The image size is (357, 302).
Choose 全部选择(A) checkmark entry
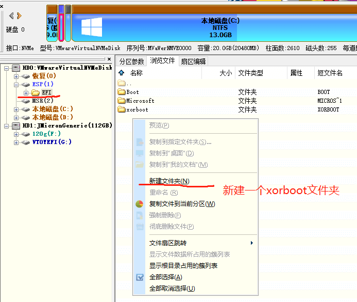165,277
